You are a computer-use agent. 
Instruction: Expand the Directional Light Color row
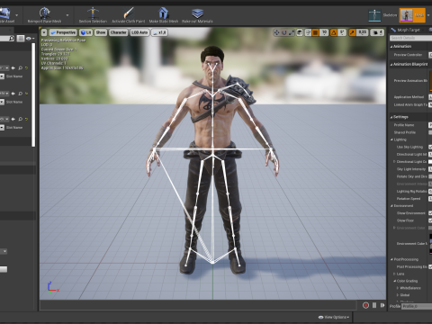(394, 162)
